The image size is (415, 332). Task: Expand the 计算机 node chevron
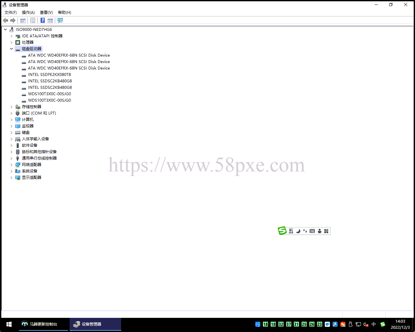(12, 119)
